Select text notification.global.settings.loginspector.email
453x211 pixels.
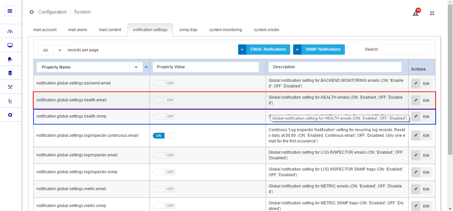(x=77, y=155)
